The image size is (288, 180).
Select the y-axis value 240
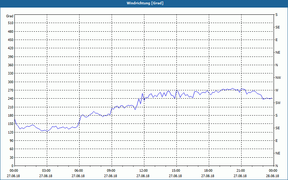tap(11, 99)
